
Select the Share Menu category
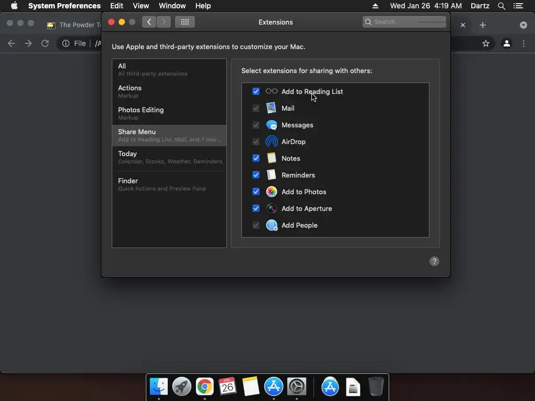point(169,135)
